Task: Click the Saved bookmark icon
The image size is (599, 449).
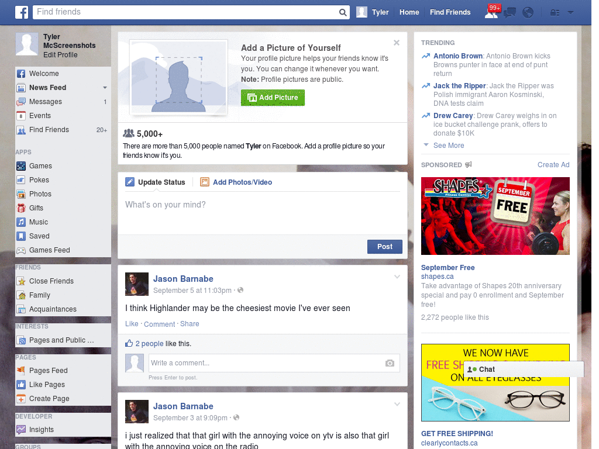Action: coord(21,236)
